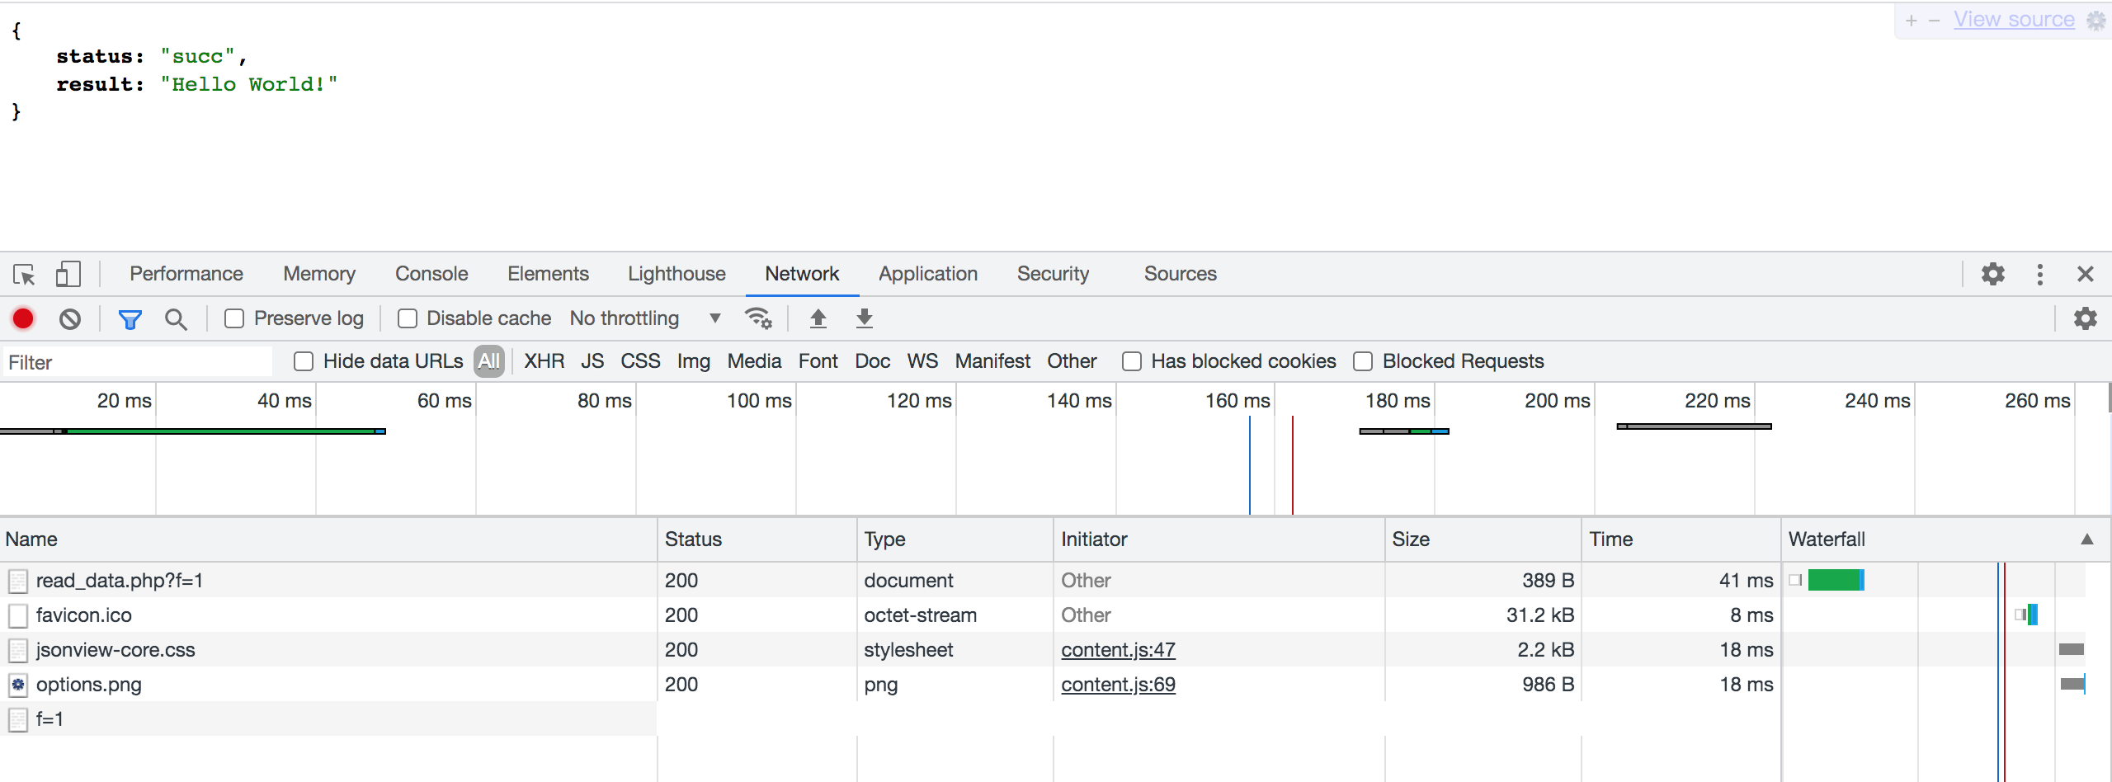Image resolution: width=2112 pixels, height=782 pixels.
Task: Open the Elements tab
Action: click(548, 274)
